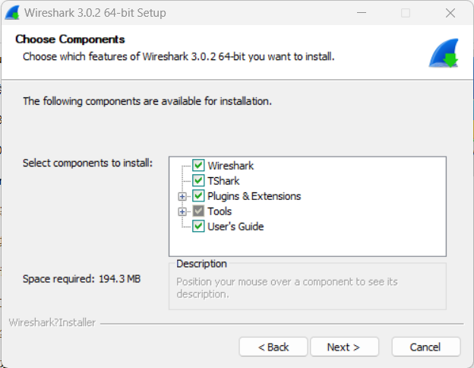Go back with the Back button
The height and width of the screenshot is (368, 474).
click(x=273, y=347)
